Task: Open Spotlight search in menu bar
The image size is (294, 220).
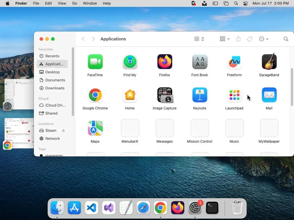Action: tap(236, 3)
